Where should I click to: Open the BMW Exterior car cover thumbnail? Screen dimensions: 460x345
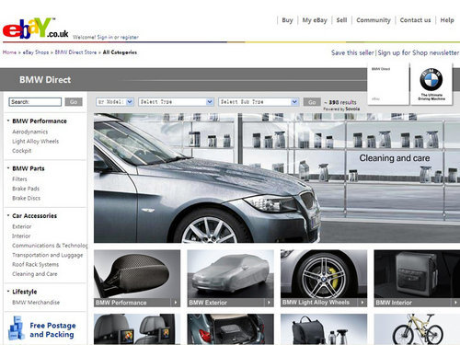coord(230,274)
